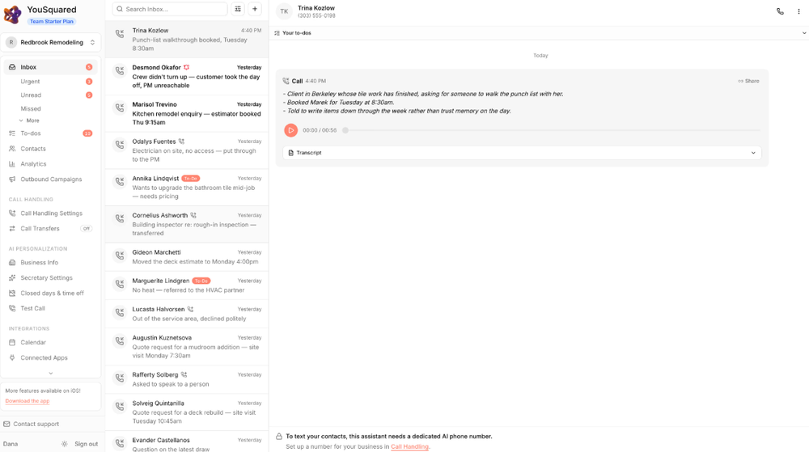
Task: Toggle the Call Transfers Off switch
Action: (x=87, y=229)
